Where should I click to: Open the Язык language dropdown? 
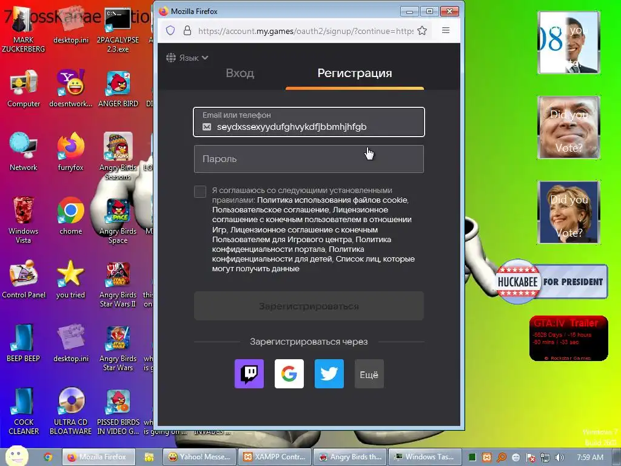[187, 58]
